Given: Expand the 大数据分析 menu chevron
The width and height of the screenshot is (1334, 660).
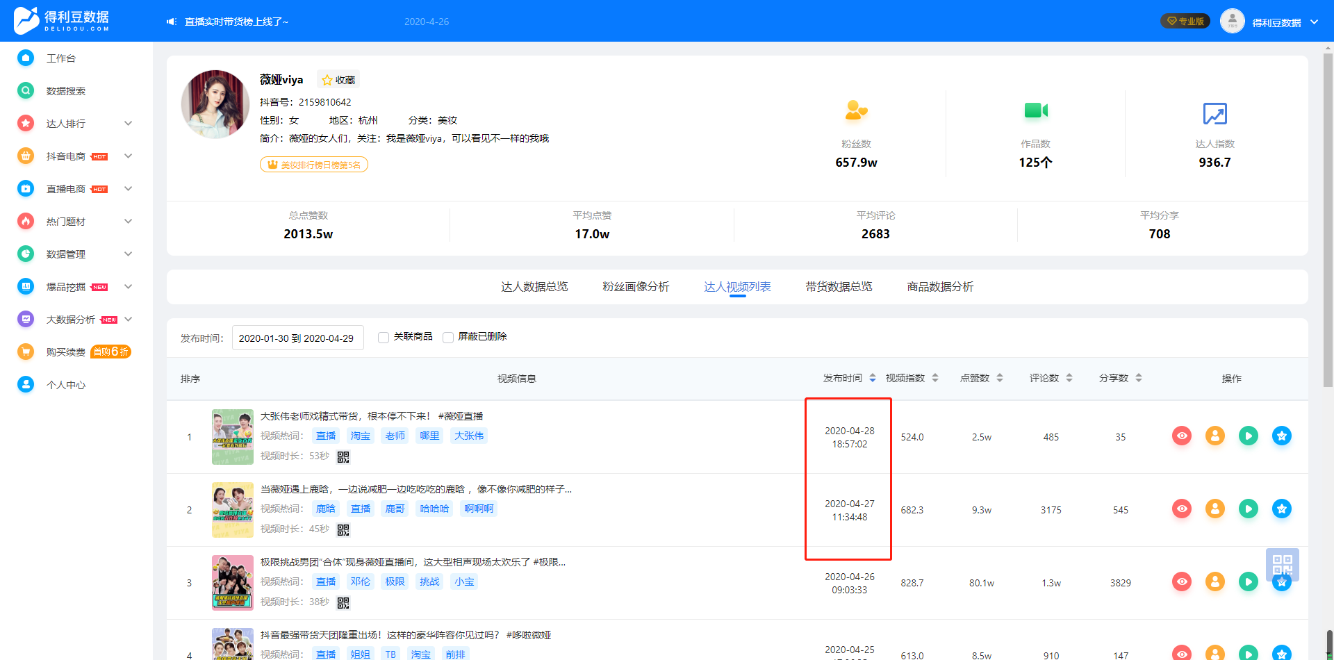Looking at the screenshot, I should [128, 319].
